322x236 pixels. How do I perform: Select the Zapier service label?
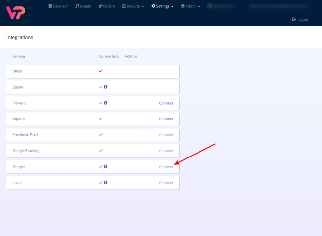pyautogui.click(x=18, y=87)
